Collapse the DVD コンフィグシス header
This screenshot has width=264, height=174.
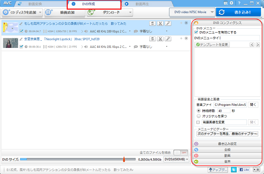tap(228, 23)
